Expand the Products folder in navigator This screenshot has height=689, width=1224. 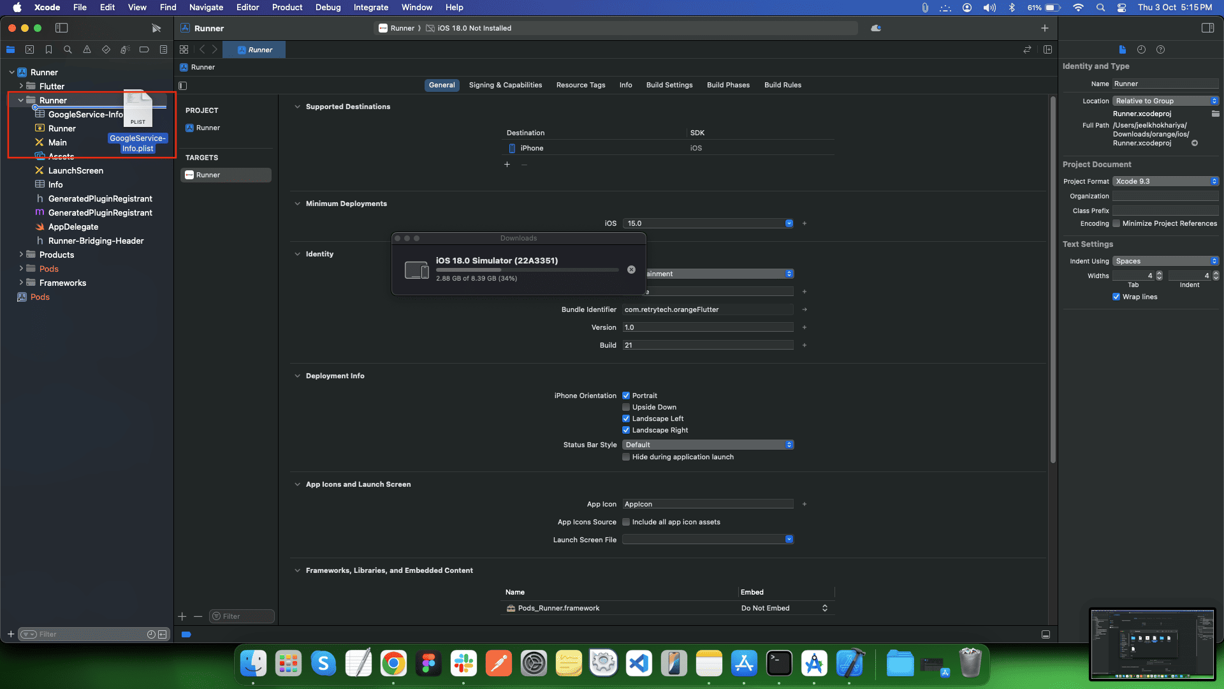point(21,255)
